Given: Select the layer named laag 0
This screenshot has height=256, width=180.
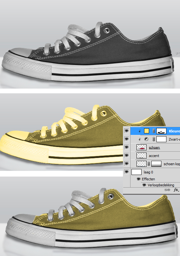Looking at the screenshot, I should 148,172.
